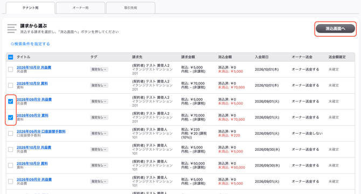Open the オーナー宛 tab
The width and height of the screenshot is (361, 194).
click(81, 8)
